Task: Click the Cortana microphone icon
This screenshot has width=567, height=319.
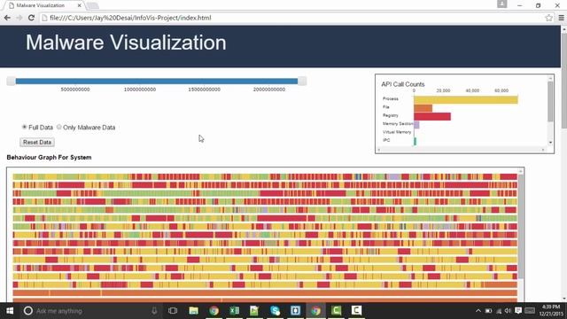Action: (x=154, y=311)
